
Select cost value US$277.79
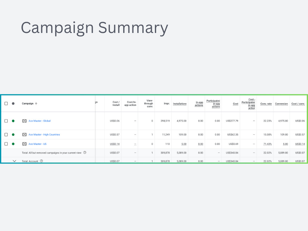click(x=232, y=121)
